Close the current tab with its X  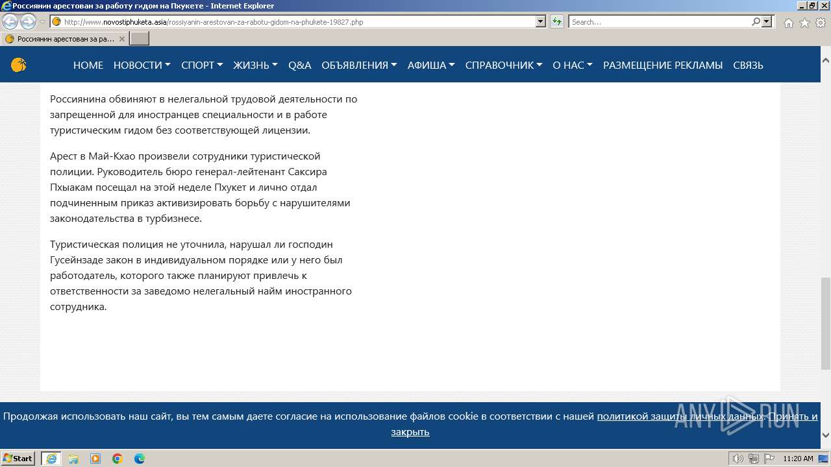pyautogui.click(x=122, y=39)
